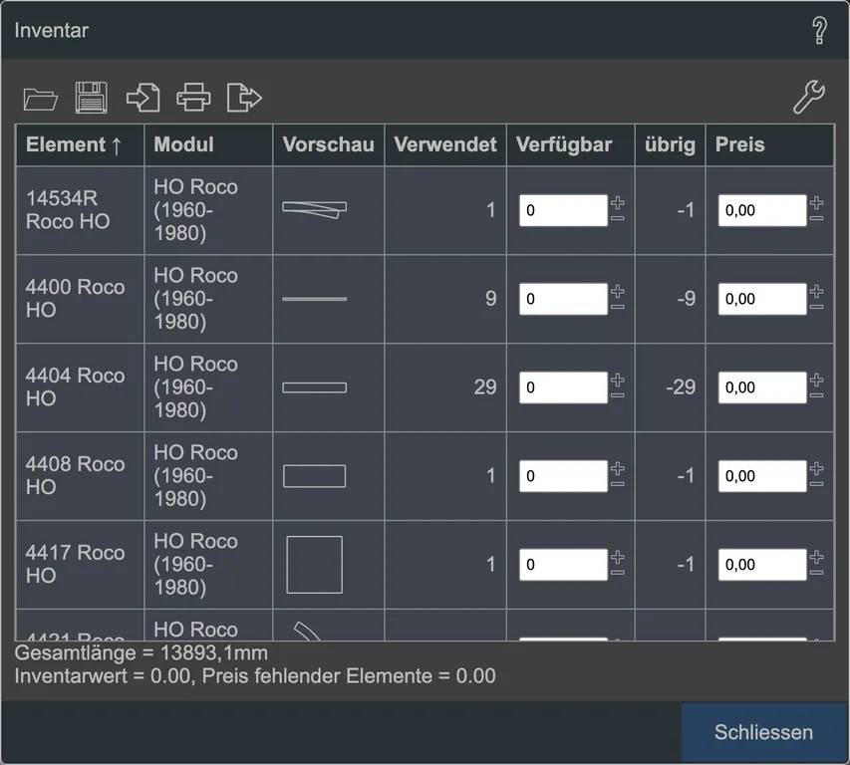
Task: Open inventory file with folder icon
Action: [41, 99]
